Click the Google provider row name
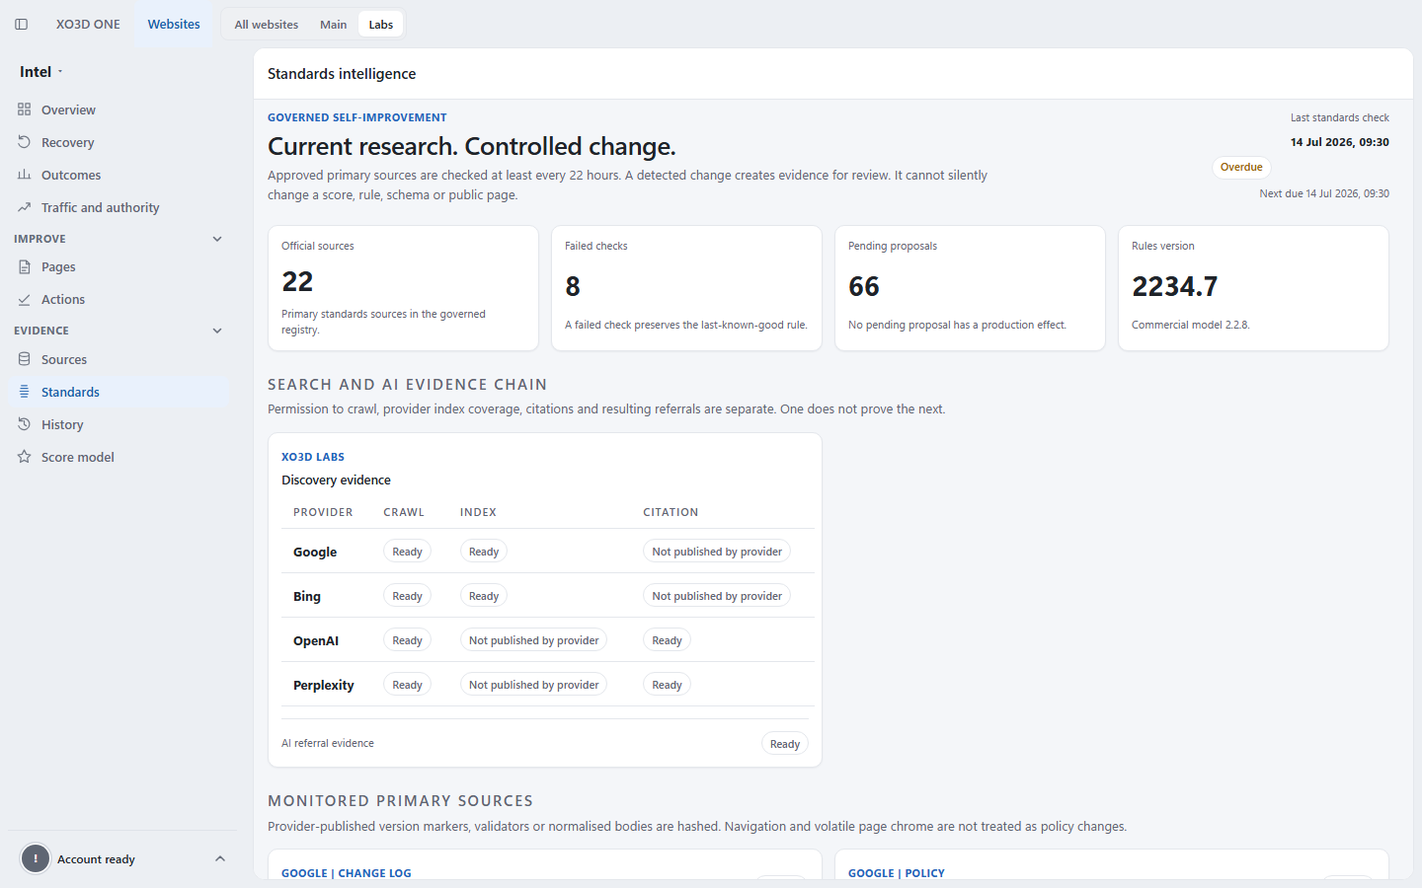This screenshot has width=1422, height=888. point(315,552)
